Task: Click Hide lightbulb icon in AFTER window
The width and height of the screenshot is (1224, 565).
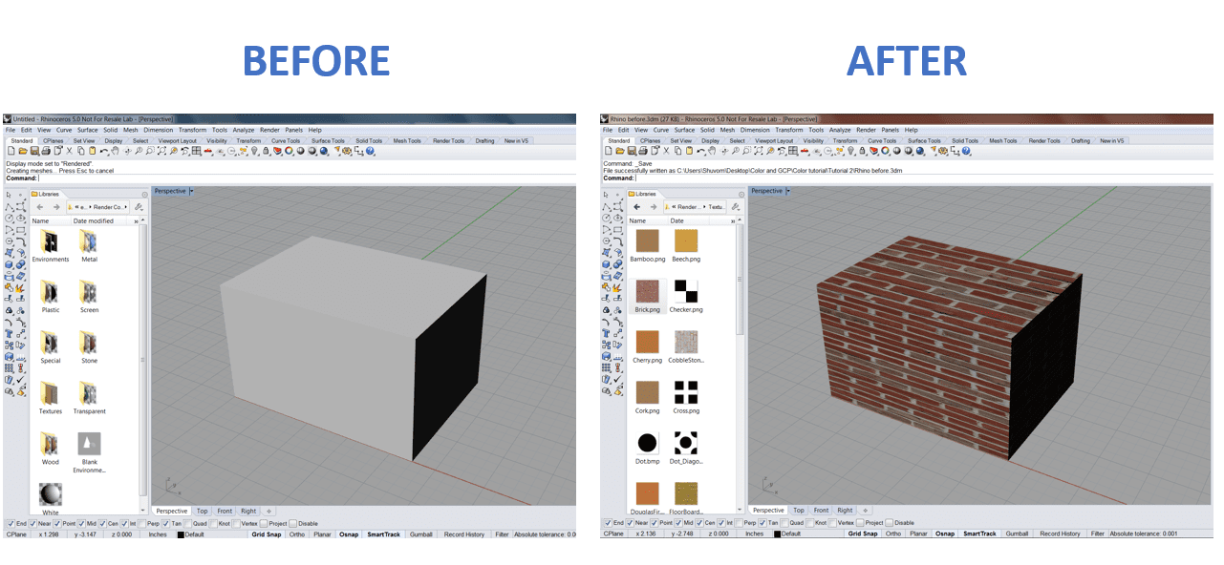Action: coord(851,151)
